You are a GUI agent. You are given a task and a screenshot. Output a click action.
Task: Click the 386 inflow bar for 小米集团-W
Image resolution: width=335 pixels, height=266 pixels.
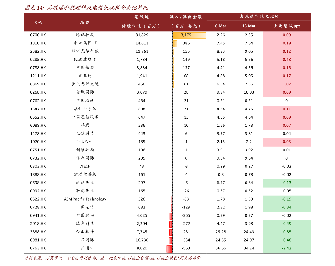point(175,44)
